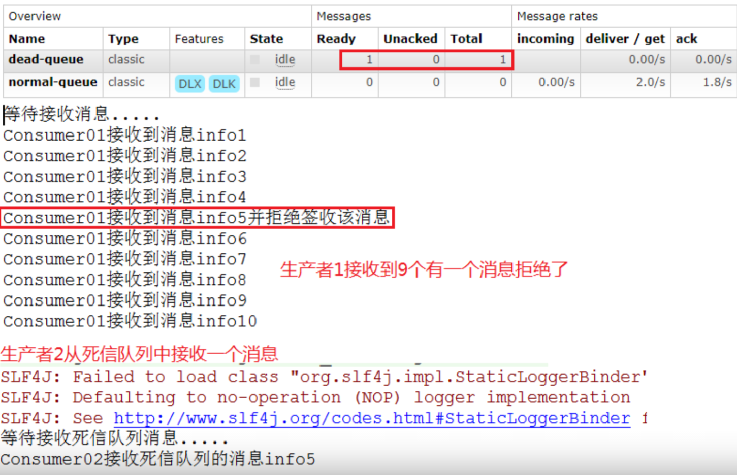
Task: Sort the table by Type column
Action: pos(123,39)
